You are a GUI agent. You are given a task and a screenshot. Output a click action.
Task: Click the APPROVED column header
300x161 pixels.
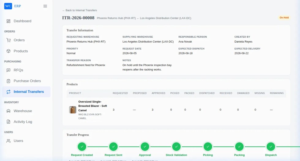159,93
